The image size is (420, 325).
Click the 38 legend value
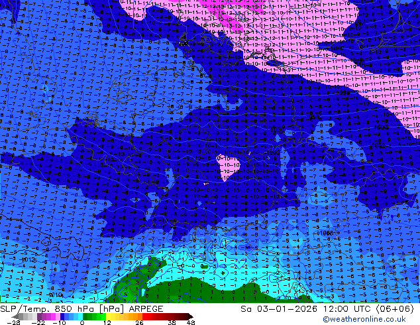tap(172, 322)
